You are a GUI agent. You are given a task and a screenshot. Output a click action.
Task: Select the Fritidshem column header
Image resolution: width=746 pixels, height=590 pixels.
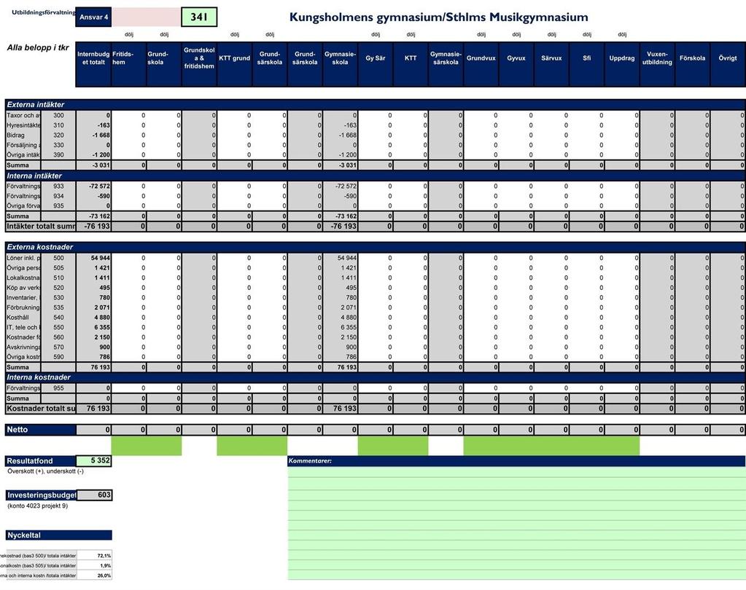tap(129, 64)
